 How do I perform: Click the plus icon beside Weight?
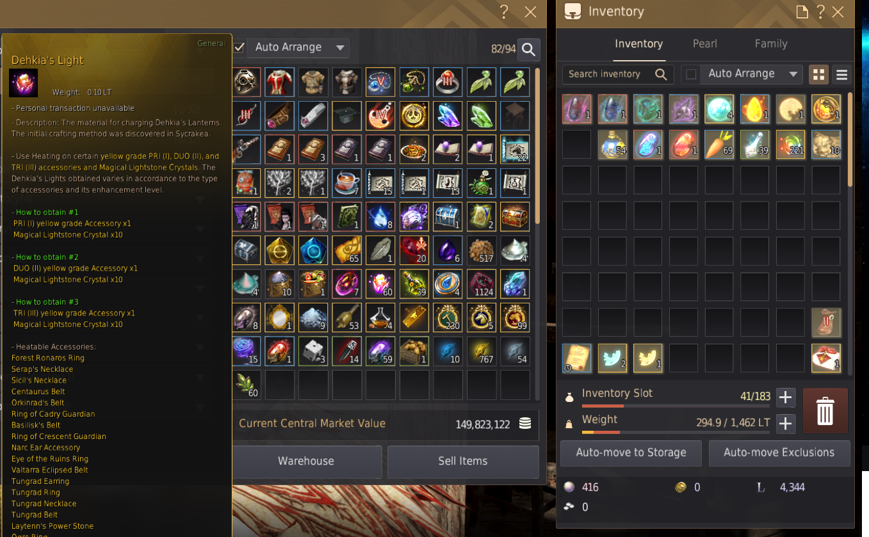tap(785, 423)
